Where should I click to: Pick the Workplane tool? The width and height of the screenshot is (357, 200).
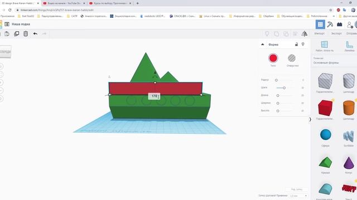325,46
